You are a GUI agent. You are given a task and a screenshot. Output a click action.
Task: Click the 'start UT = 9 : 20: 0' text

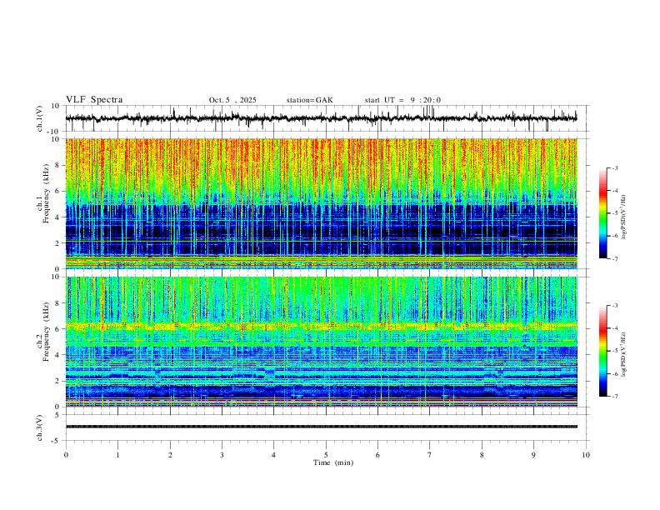click(x=402, y=100)
